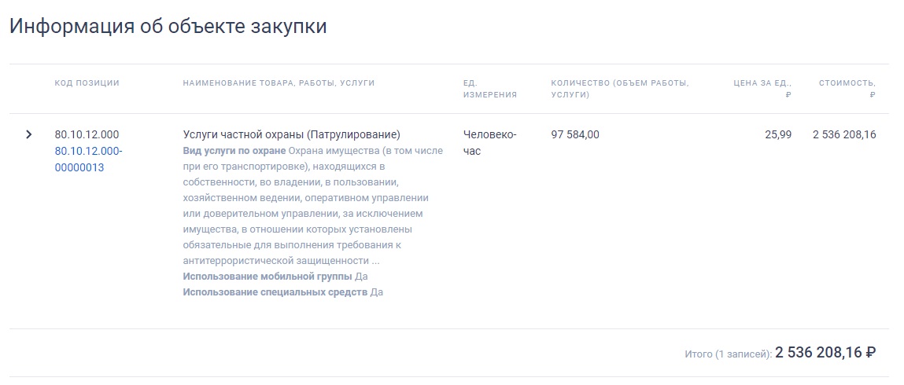
Task: Expand the procurement row chevron
Action: point(29,134)
